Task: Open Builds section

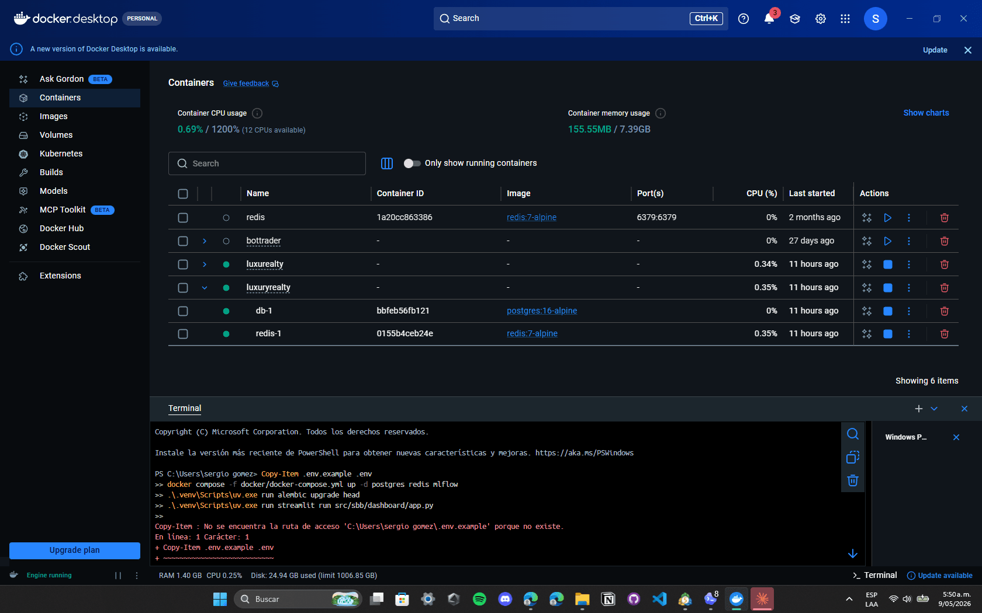Action: pyautogui.click(x=75, y=173)
